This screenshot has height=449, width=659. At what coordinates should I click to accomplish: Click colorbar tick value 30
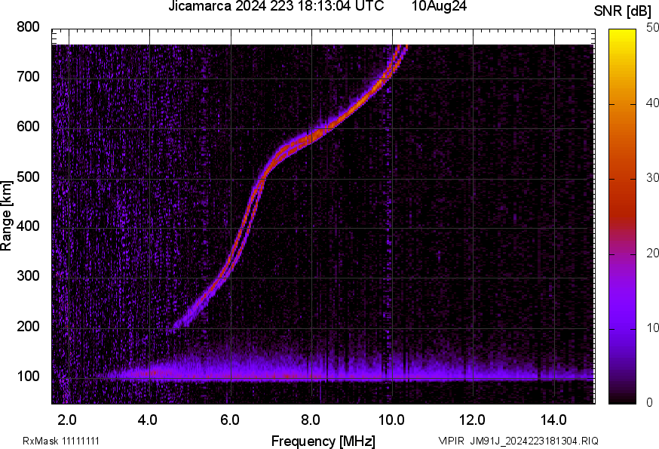pyautogui.click(x=652, y=178)
